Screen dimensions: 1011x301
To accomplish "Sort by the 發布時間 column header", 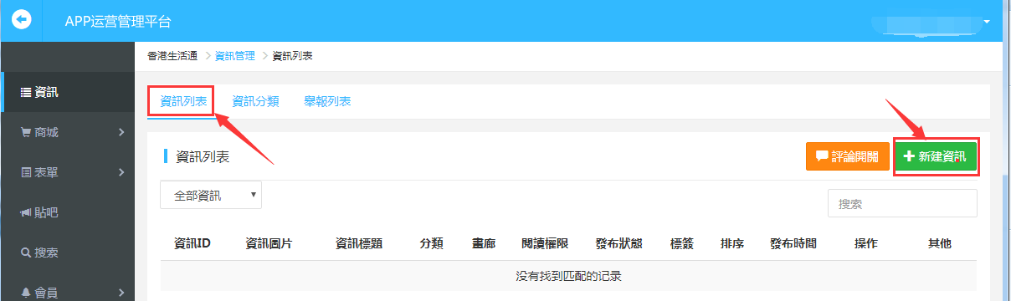I will [x=793, y=243].
